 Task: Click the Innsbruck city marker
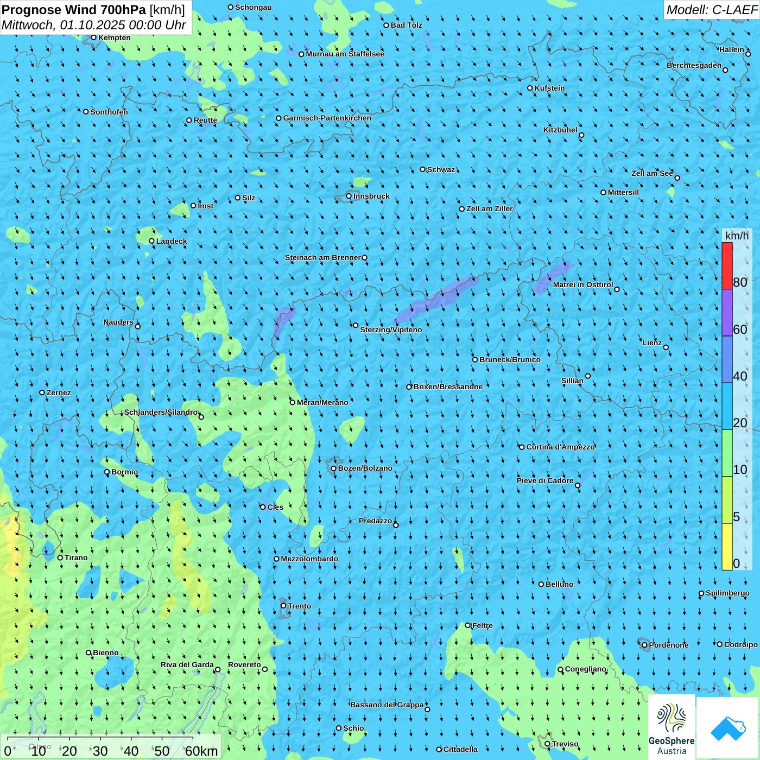pyautogui.click(x=349, y=196)
